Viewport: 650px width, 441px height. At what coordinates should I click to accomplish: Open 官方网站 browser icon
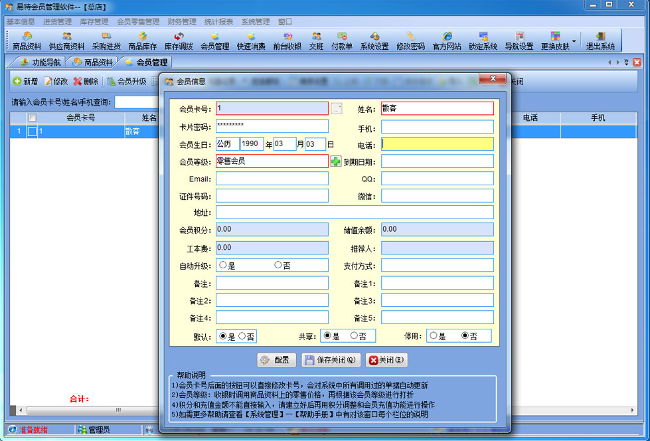447,41
